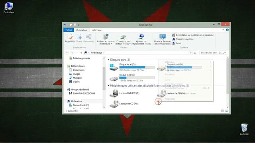Click the Rechercher search field
The height and width of the screenshot is (143, 255).
click(x=213, y=53)
